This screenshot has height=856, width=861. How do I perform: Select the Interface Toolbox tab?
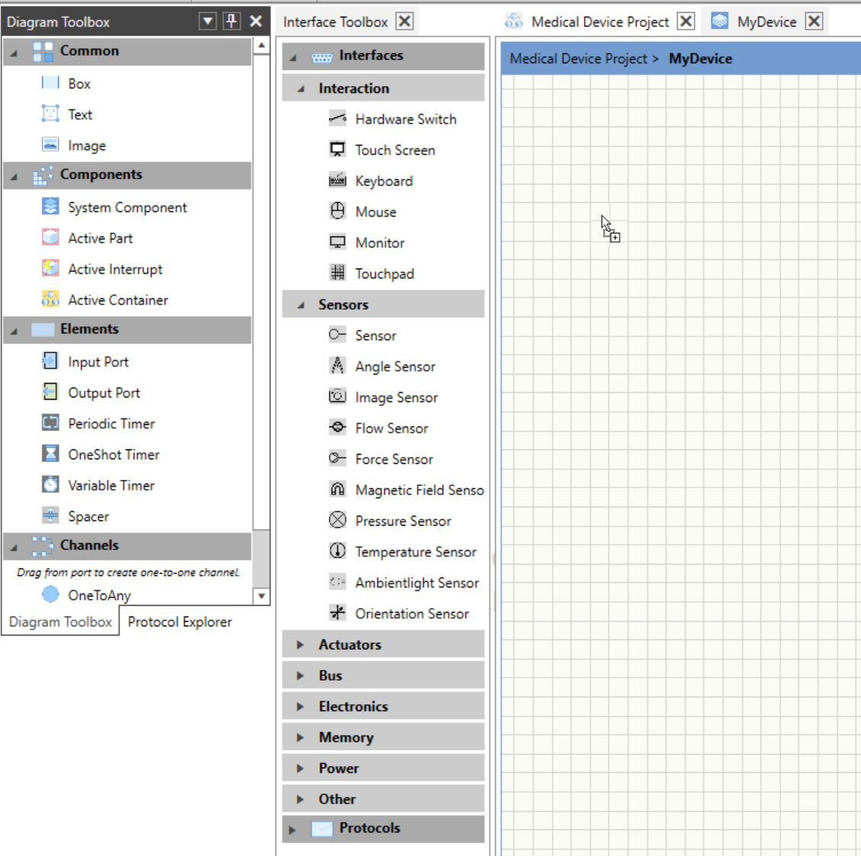pos(336,22)
